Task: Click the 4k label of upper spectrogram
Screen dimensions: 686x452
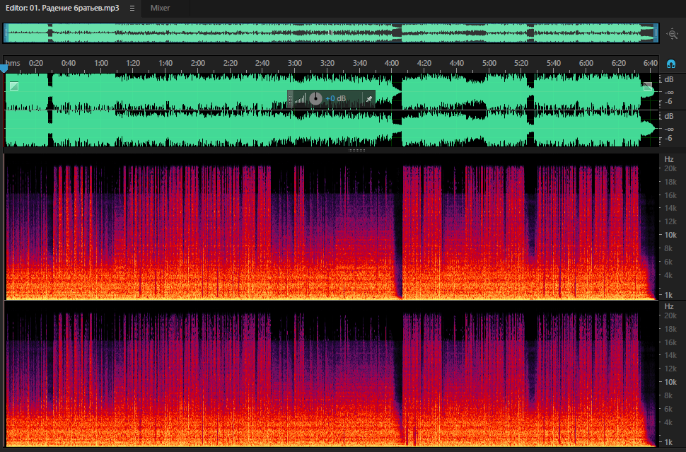Action: (668, 275)
